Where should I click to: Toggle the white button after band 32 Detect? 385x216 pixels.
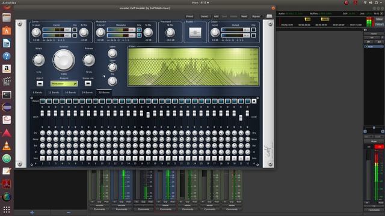click(254, 101)
